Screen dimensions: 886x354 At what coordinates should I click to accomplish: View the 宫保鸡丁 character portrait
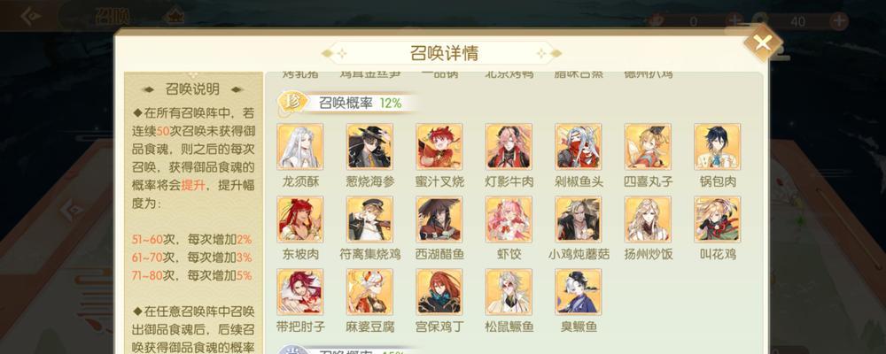[439, 292]
